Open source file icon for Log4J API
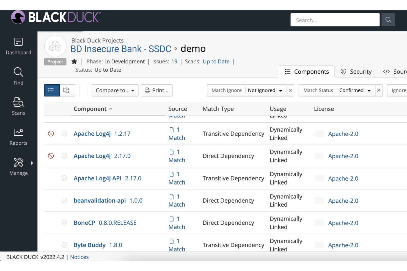 click(x=172, y=174)
